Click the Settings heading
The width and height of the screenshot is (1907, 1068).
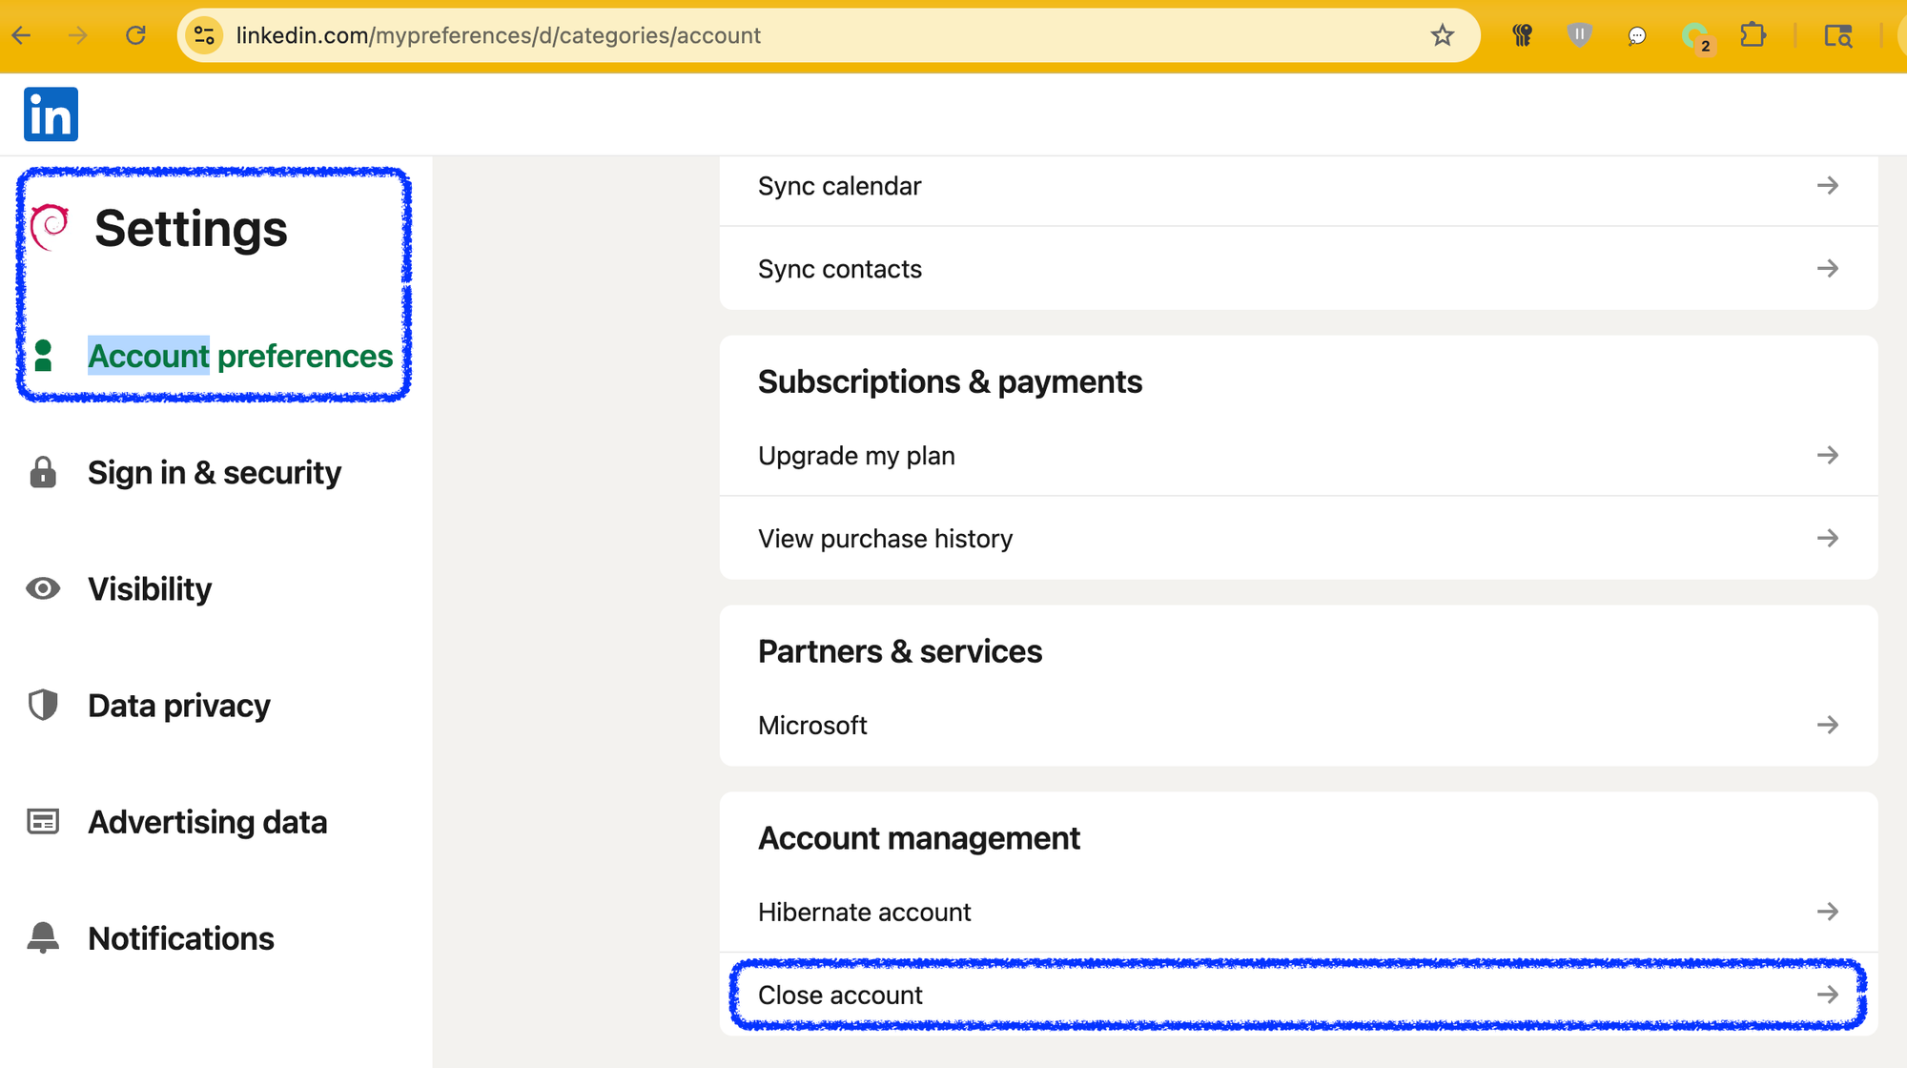191,229
